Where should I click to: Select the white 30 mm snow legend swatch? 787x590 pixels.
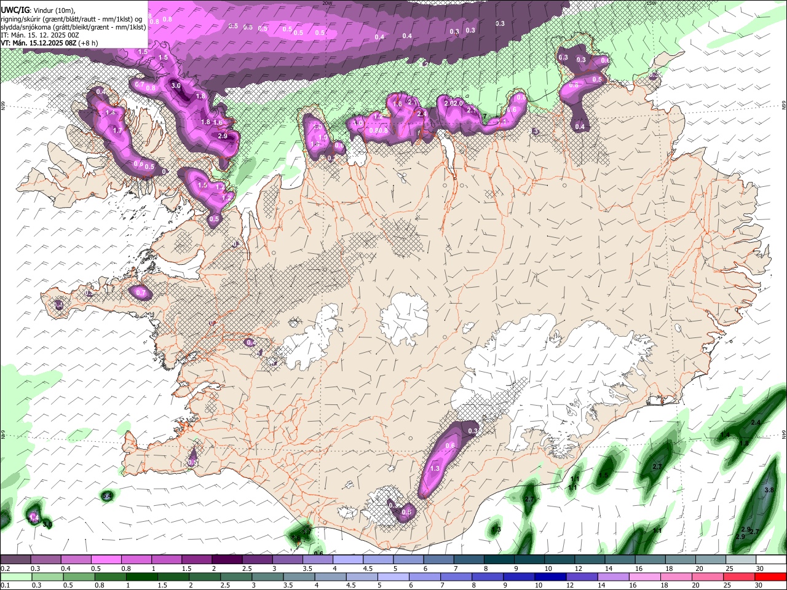[x=771, y=560]
